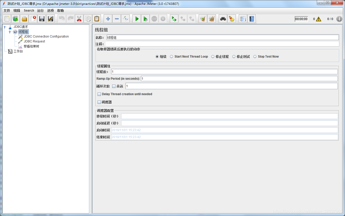
Task: Open the Templates icon
Action: pos(16,19)
